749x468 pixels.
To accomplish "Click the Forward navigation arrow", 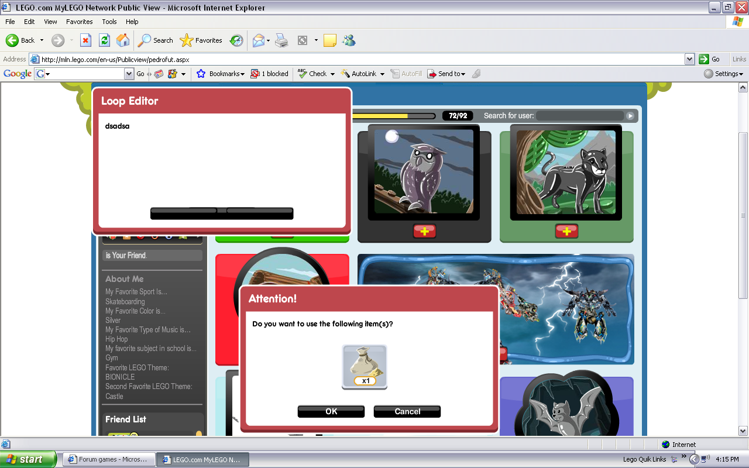I will pos(57,40).
